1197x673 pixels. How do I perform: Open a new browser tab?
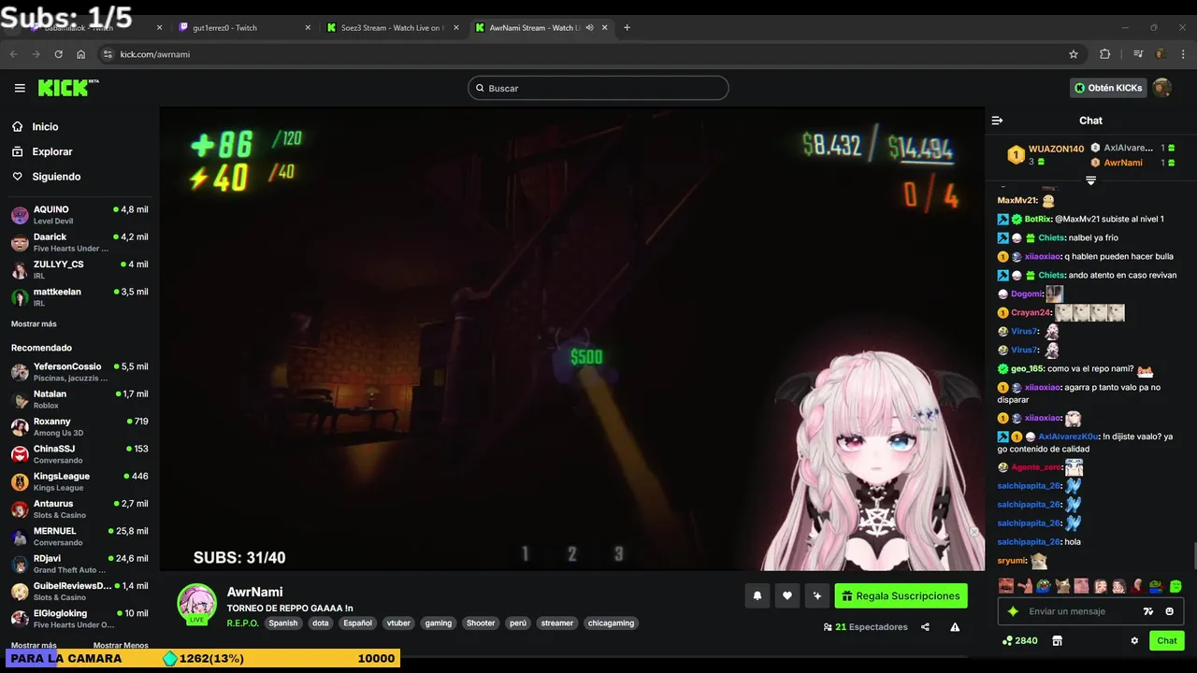(627, 27)
